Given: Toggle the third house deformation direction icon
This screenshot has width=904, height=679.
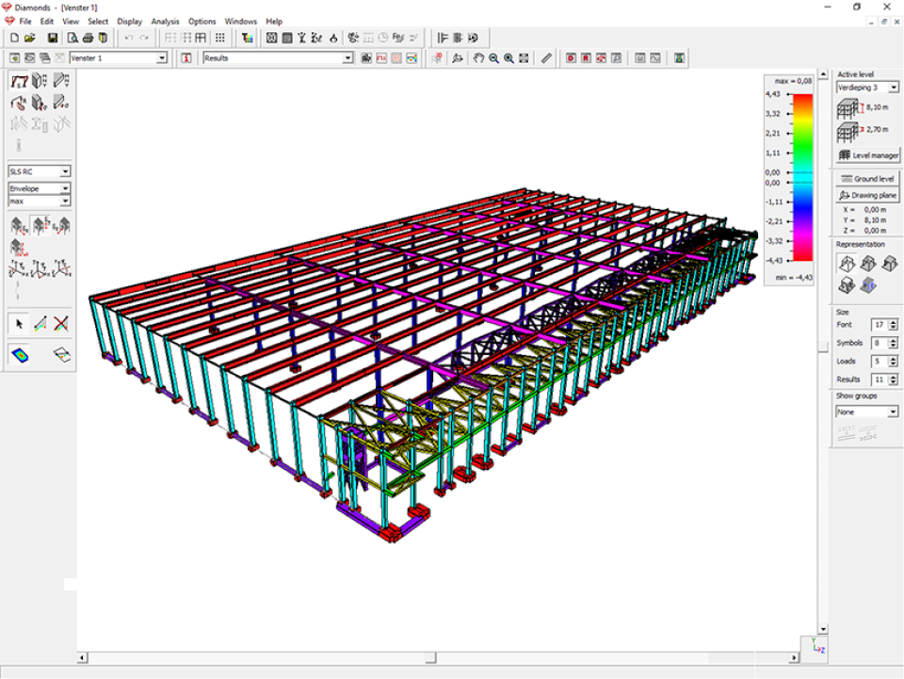Looking at the screenshot, I should pos(61,226).
